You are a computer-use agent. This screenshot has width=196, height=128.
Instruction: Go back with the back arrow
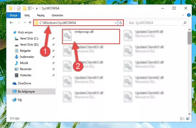tap(11, 23)
